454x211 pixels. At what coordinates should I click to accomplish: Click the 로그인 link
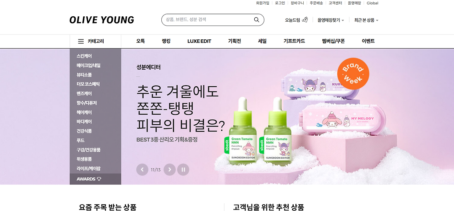point(280,3)
